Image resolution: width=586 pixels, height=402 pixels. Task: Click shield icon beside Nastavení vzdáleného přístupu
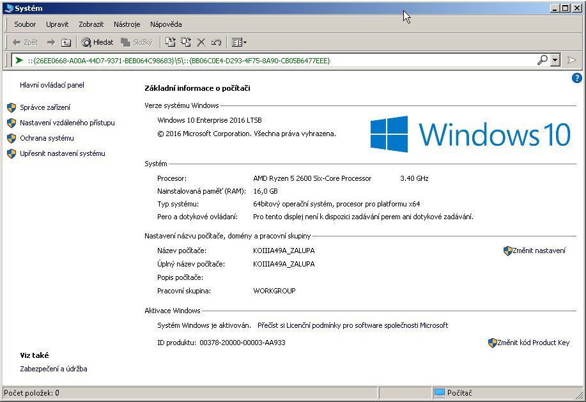(x=12, y=123)
